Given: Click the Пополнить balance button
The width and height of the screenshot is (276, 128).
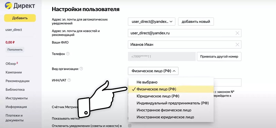Looking at the screenshot, I should pyautogui.click(x=15, y=50).
